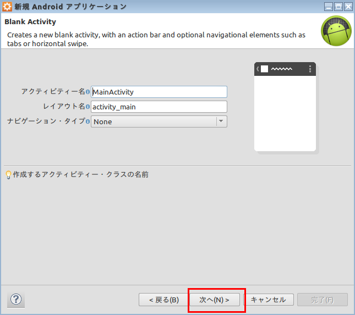Viewport: 355px width, 315px height.
Task: Open the navigation type None dropdown
Action: click(x=159, y=121)
